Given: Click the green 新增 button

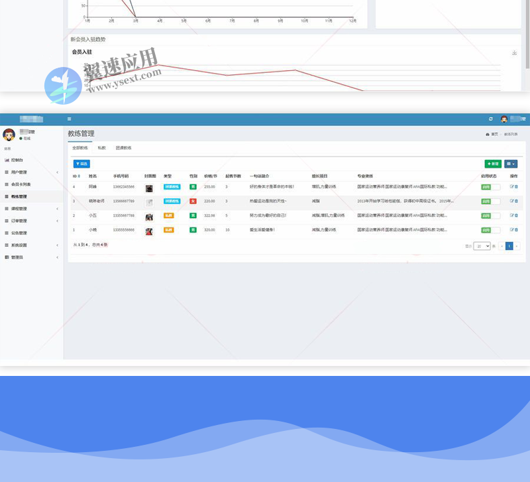Looking at the screenshot, I should pyautogui.click(x=493, y=163).
